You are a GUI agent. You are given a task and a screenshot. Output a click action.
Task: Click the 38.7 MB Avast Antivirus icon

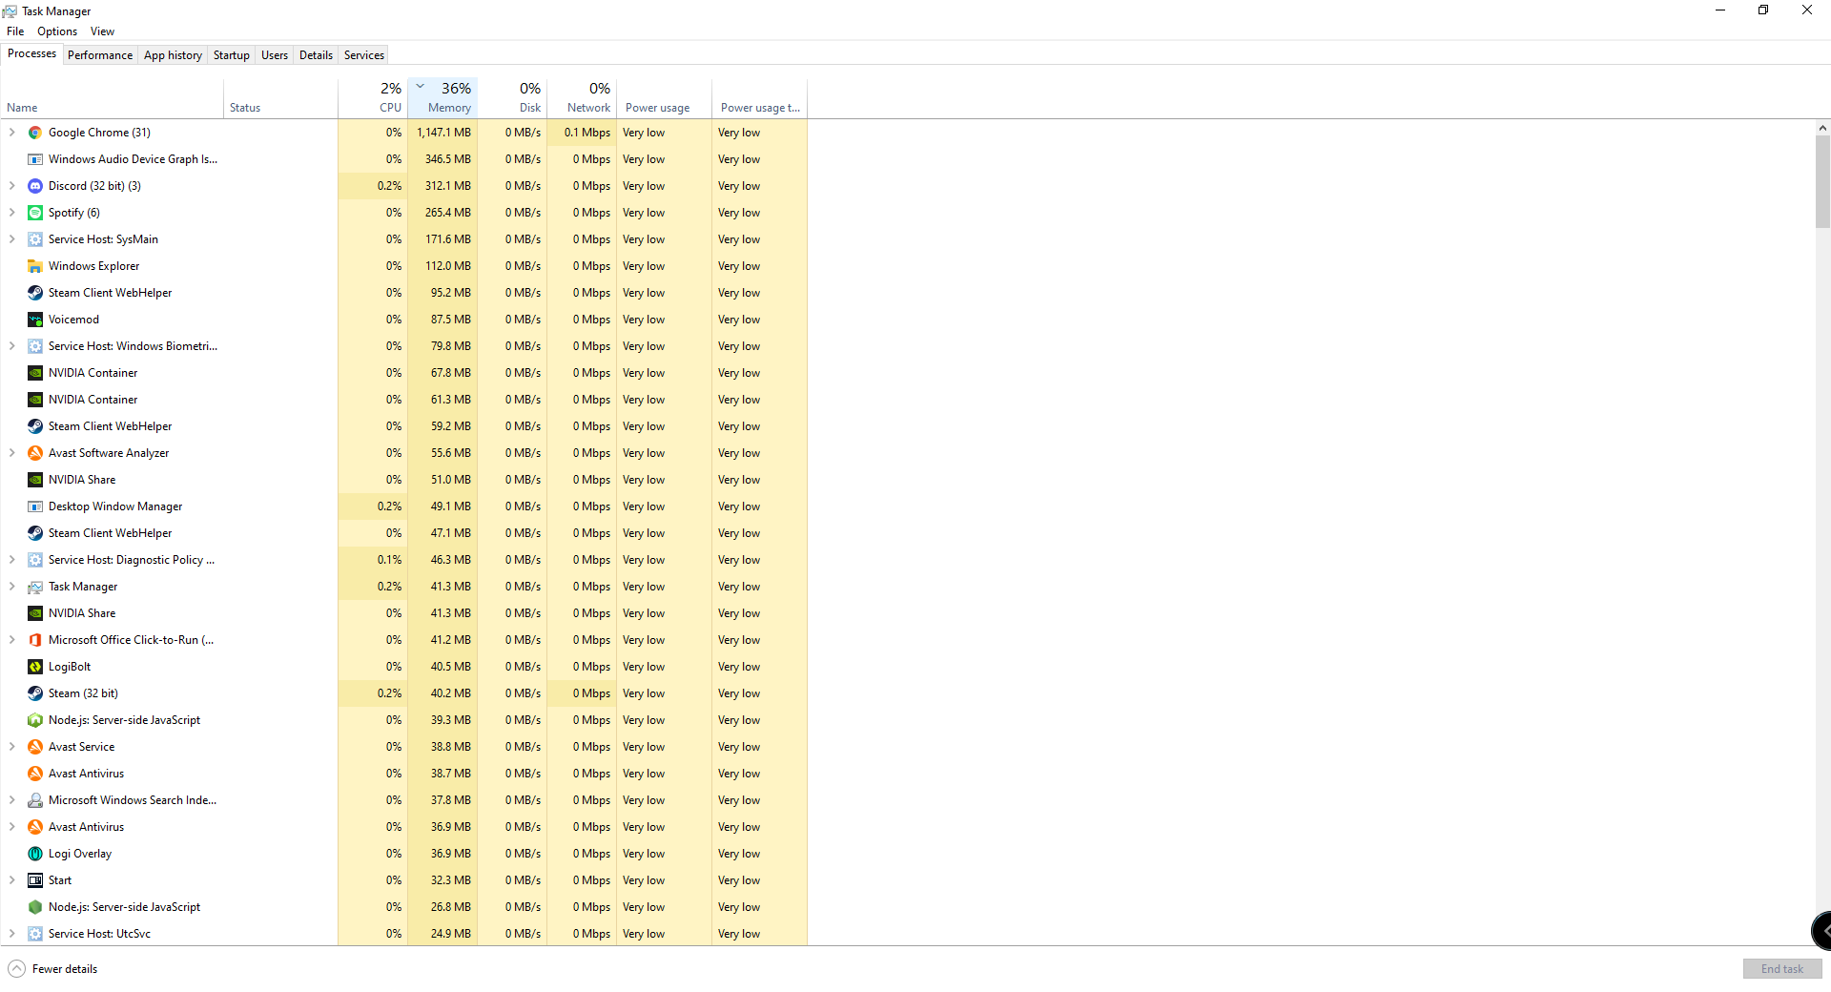click(35, 774)
